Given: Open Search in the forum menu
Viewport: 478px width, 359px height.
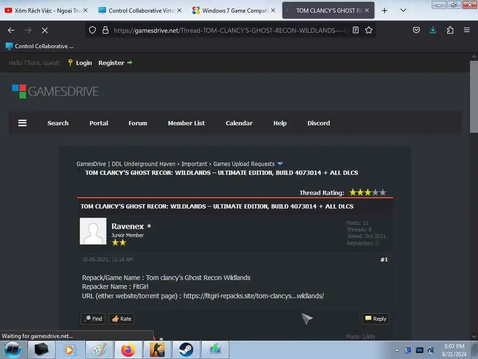Looking at the screenshot, I should pos(58,123).
